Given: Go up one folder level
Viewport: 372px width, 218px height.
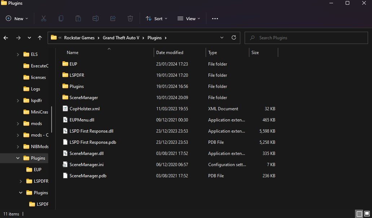Looking at the screenshot, I should [x=40, y=37].
